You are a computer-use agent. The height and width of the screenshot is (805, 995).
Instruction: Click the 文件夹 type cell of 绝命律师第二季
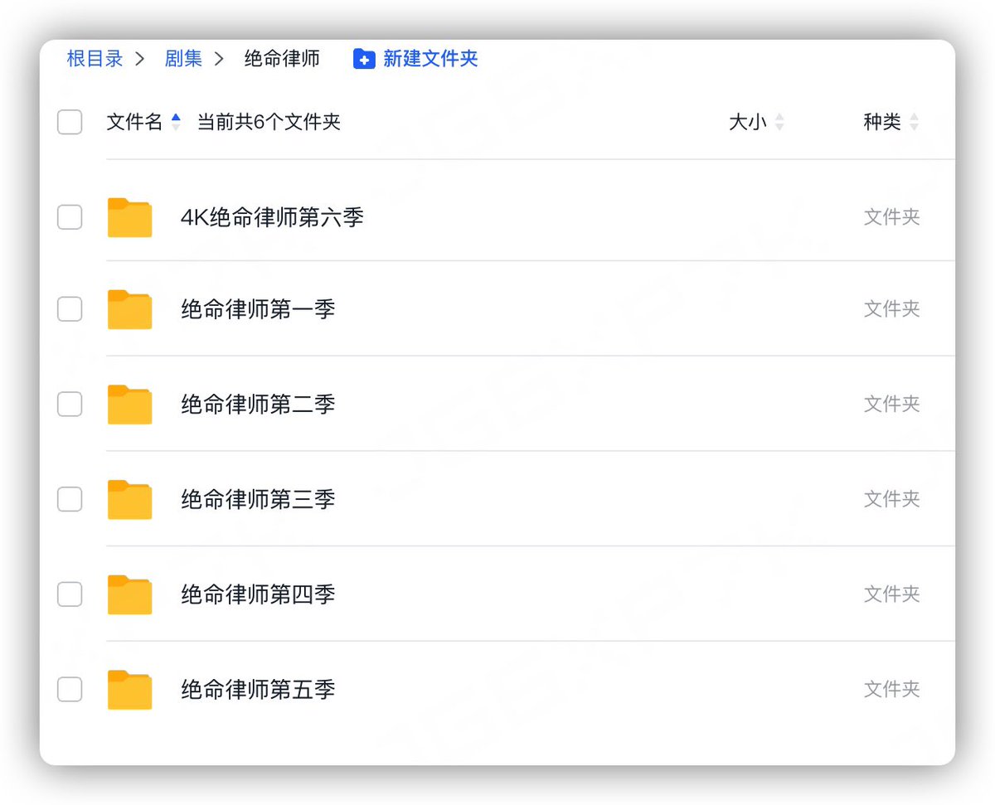892,404
